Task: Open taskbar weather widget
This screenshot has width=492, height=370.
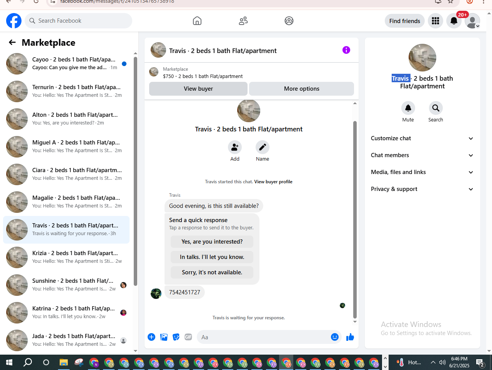Action: pyautogui.click(x=409, y=362)
